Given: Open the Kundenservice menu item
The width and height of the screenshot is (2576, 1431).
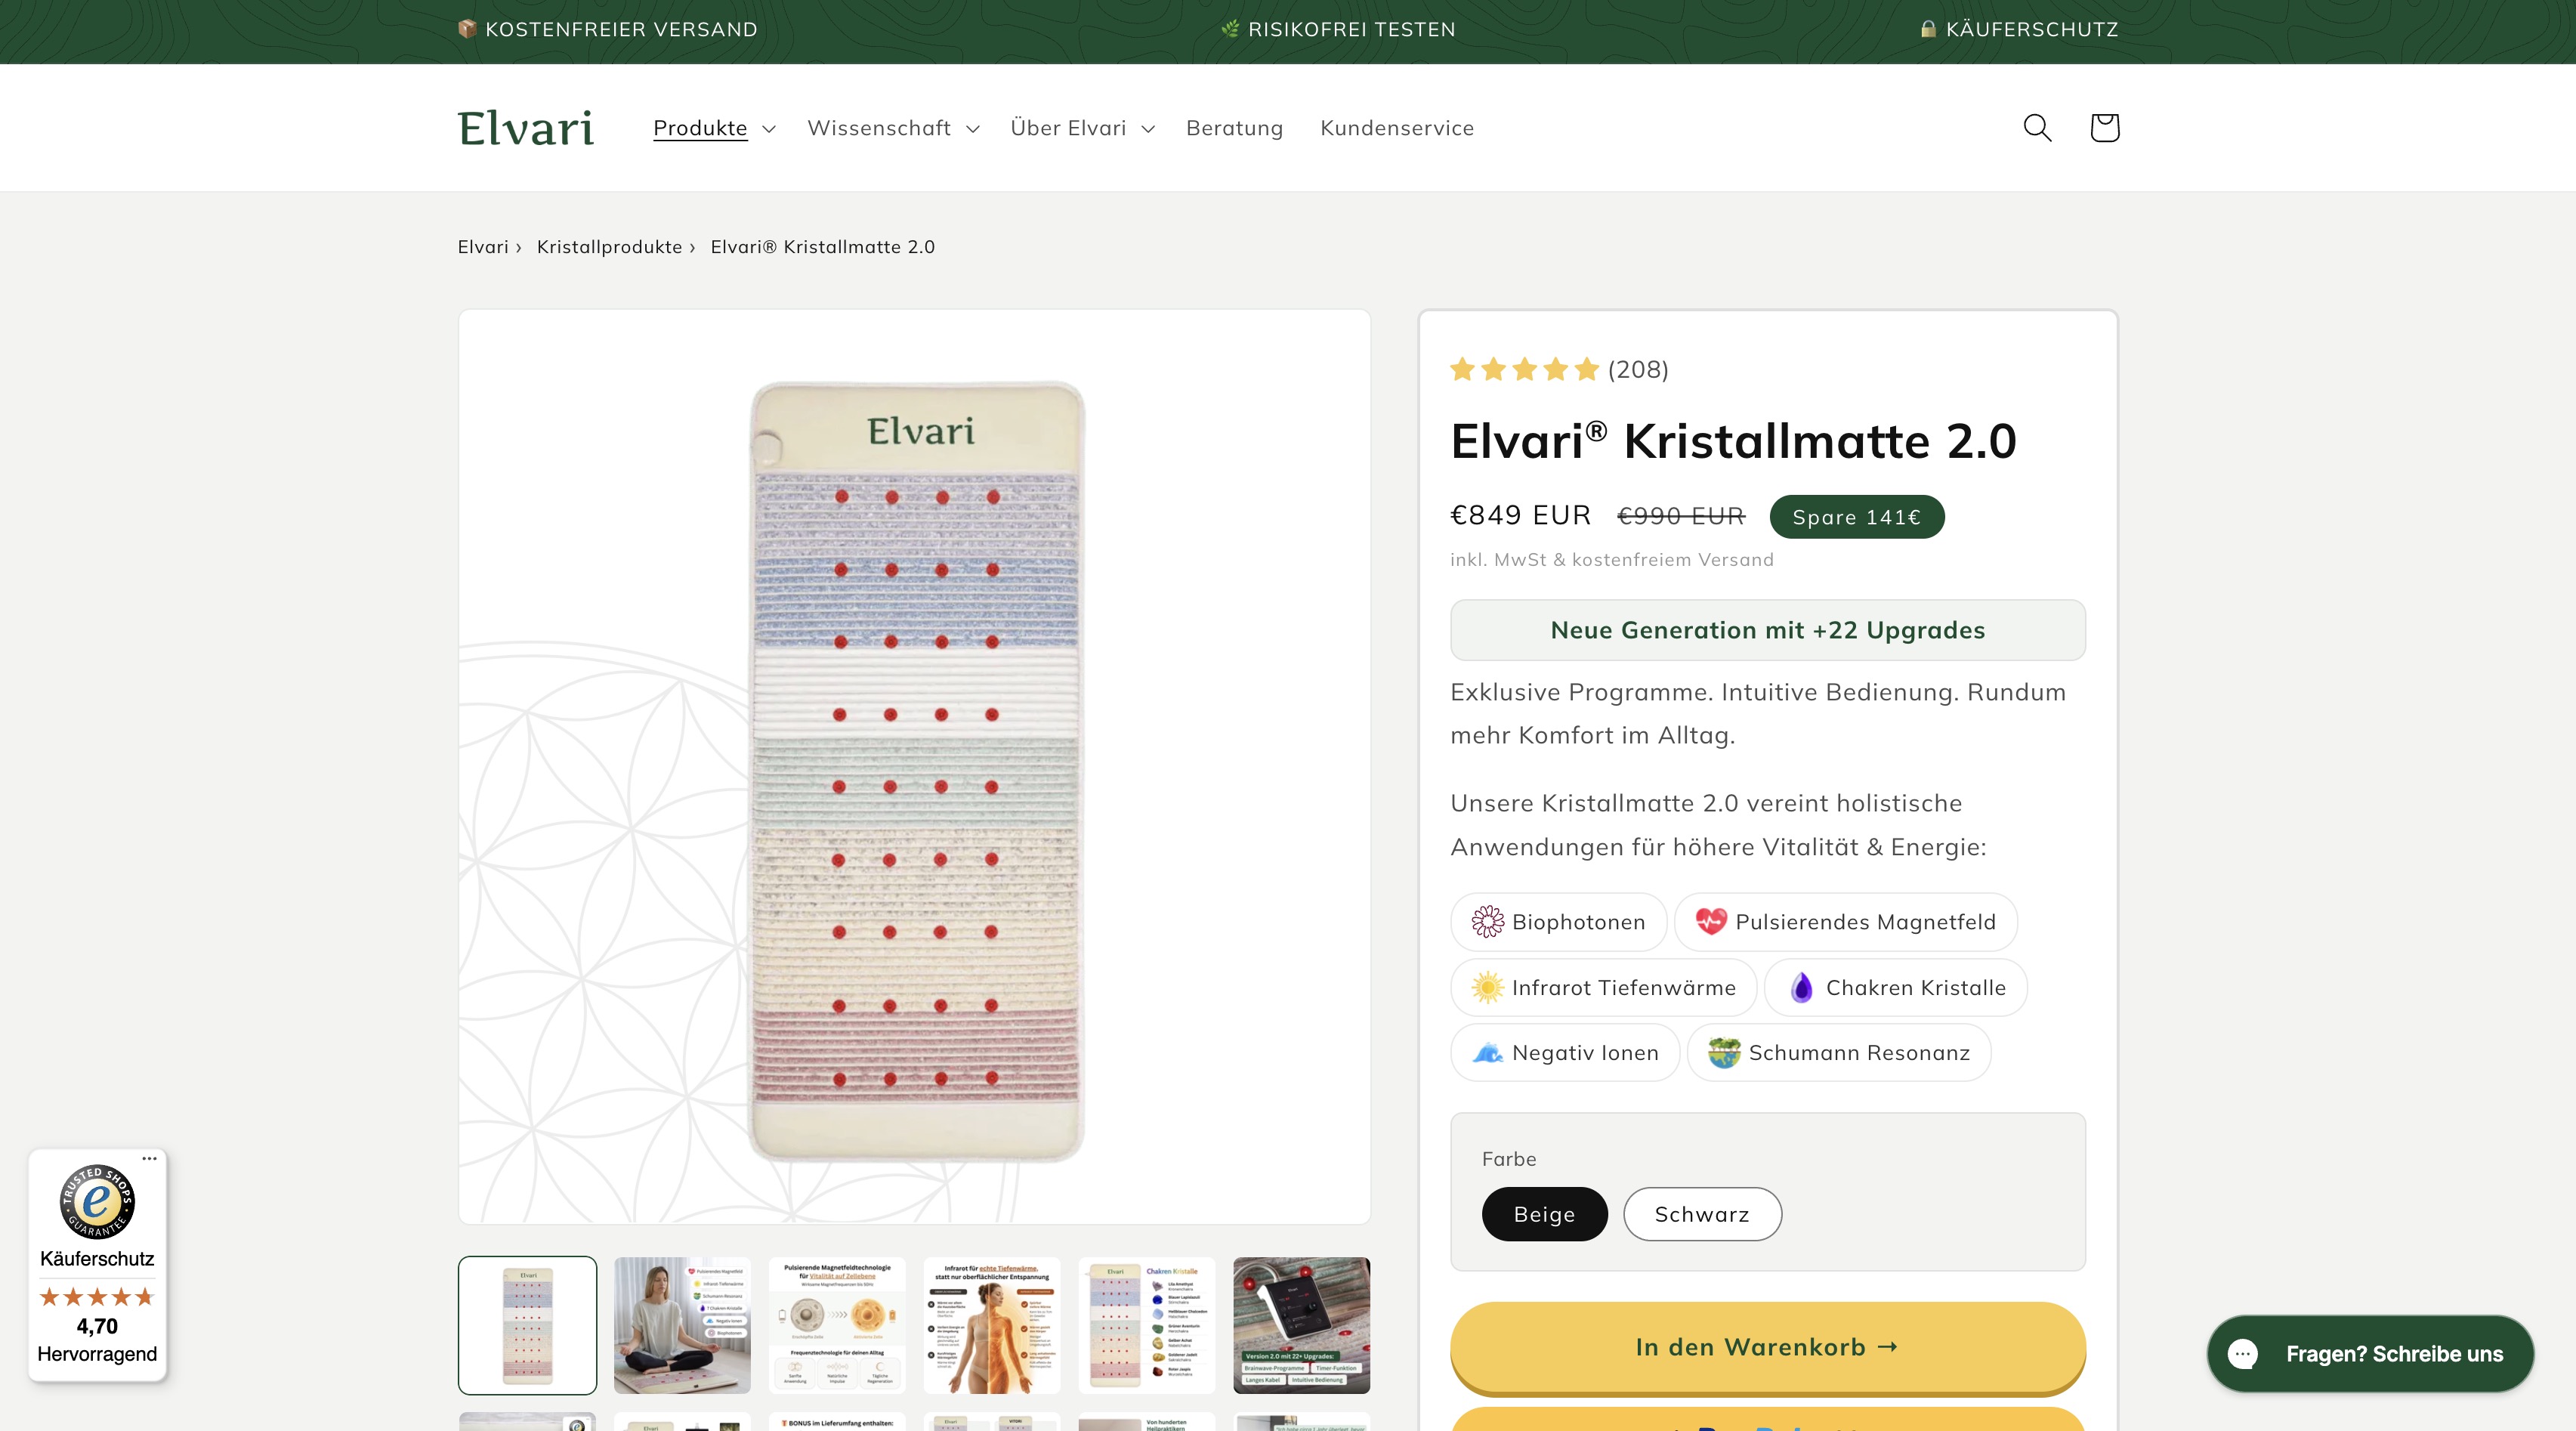Looking at the screenshot, I should point(1397,128).
